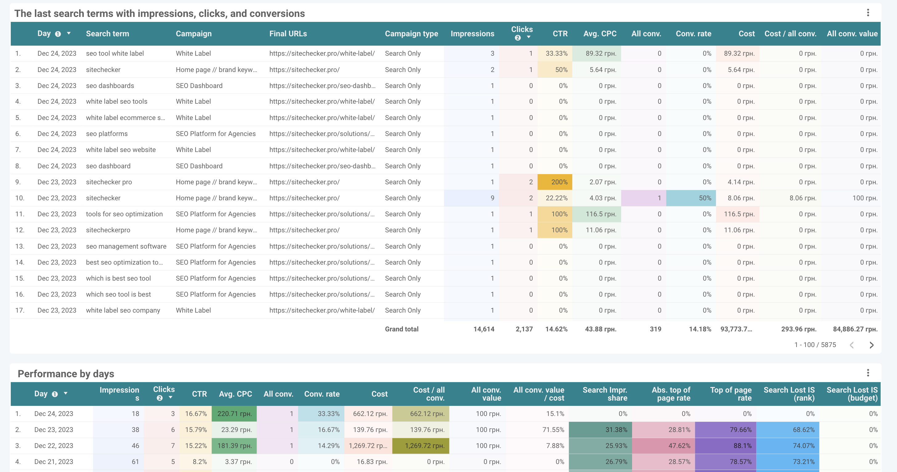Image resolution: width=897 pixels, height=472 pixels.
Task: Click the Day sort arrow in Performance by days
Action: click(x=66, y=394)
